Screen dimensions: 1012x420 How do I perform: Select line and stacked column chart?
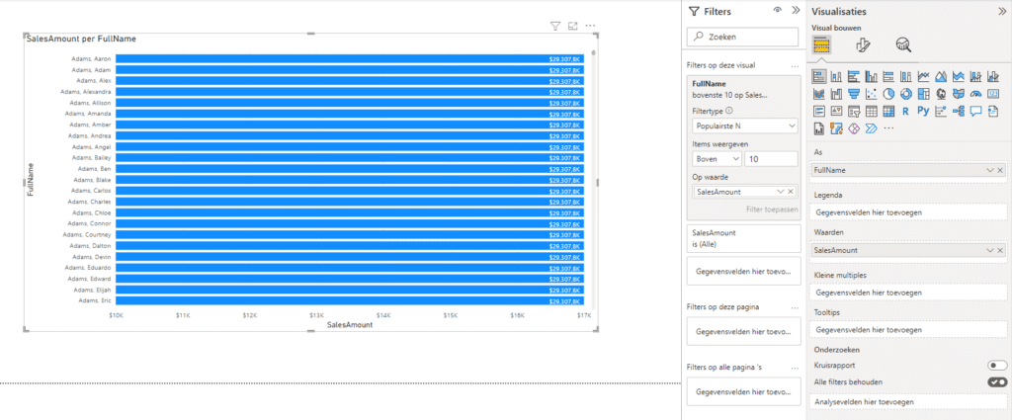(x=975, y=76)
